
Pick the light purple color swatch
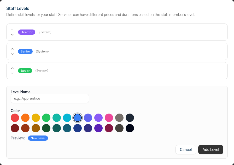point(98,118)
